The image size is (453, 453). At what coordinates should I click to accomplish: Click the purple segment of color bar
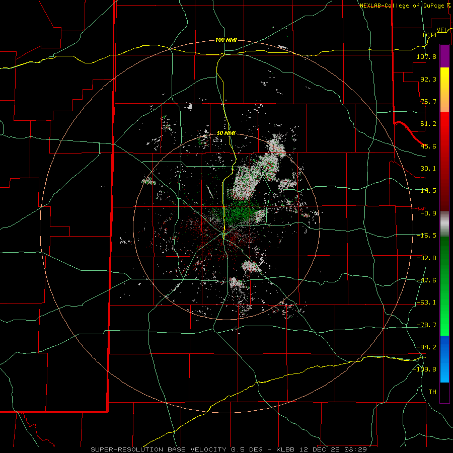coord(444,56)
